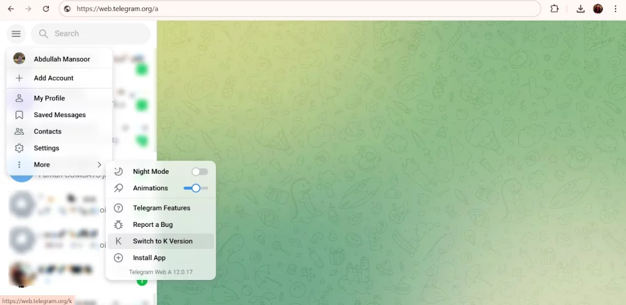
Task: Click the bug icon for Report a Bug
Action: click(x=118, y=224)
